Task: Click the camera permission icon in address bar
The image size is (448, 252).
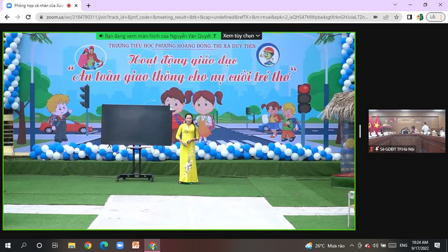Action: point(375,17)
